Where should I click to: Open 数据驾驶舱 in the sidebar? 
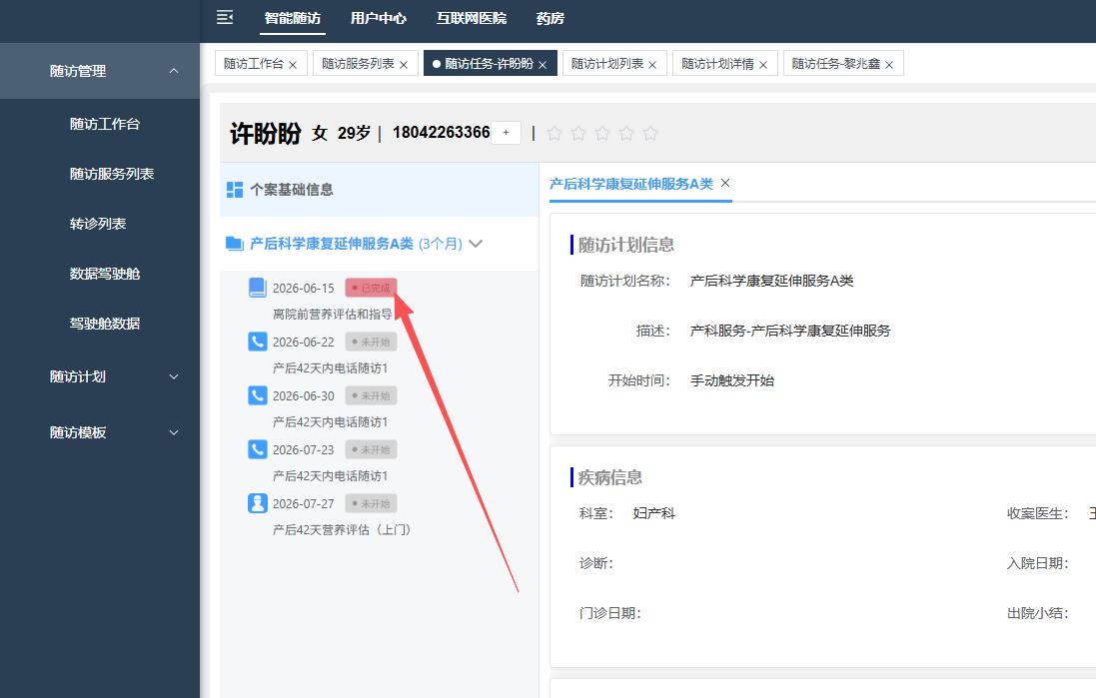pos(105,274)
